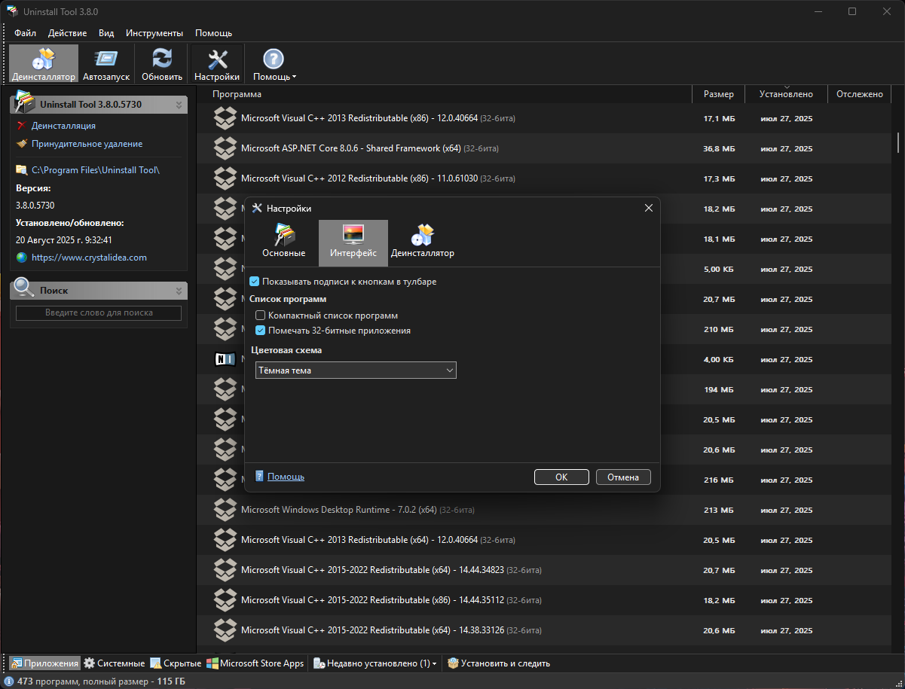Image resolution: width=905 pixels, height=689 pixels.
Task: Click icon of Windows Desktop Runtime 7.0.2 row
Action: click(225, 510)
